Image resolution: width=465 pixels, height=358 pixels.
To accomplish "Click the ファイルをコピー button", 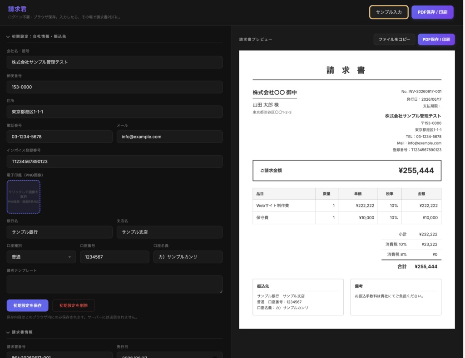I will pyautogui.click(x=394, y=39).
